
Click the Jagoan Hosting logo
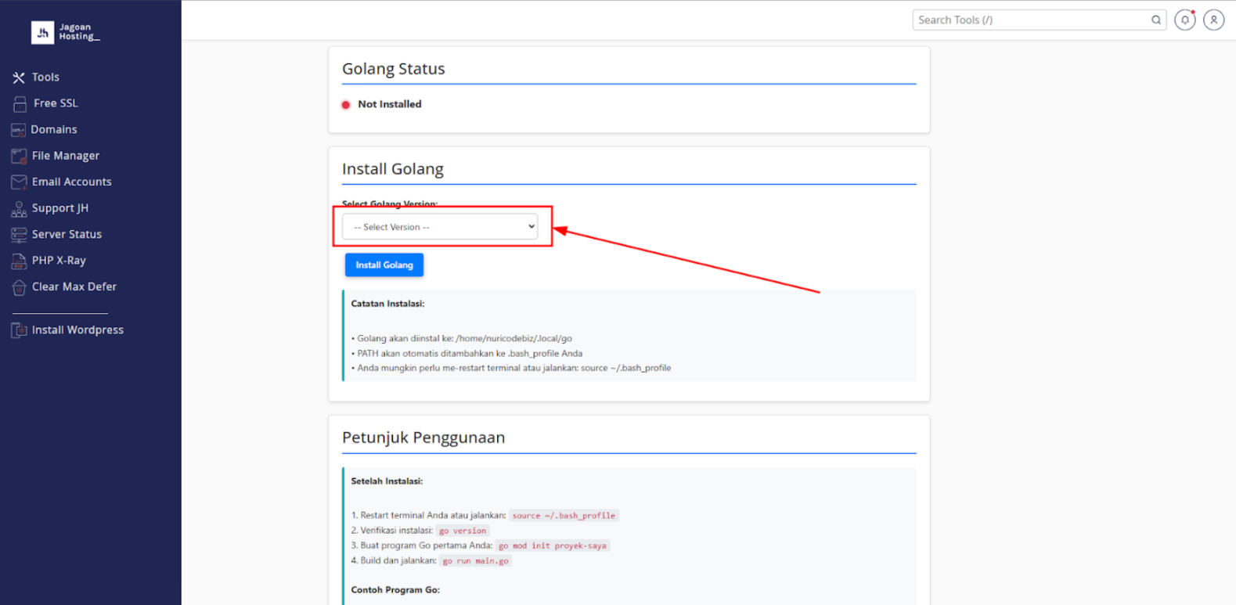tap(66, 32)
